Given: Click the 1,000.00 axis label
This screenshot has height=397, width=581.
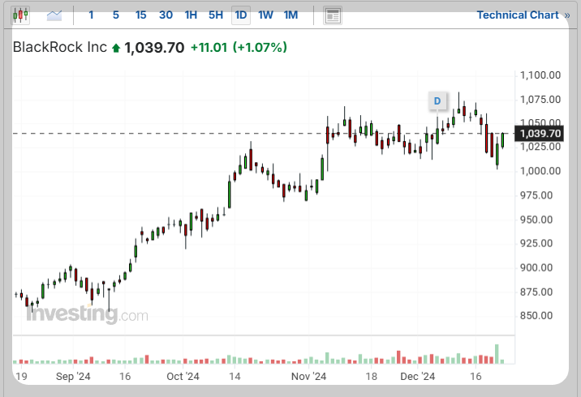Looking at the screenshot, I should [x=540, y=171].
